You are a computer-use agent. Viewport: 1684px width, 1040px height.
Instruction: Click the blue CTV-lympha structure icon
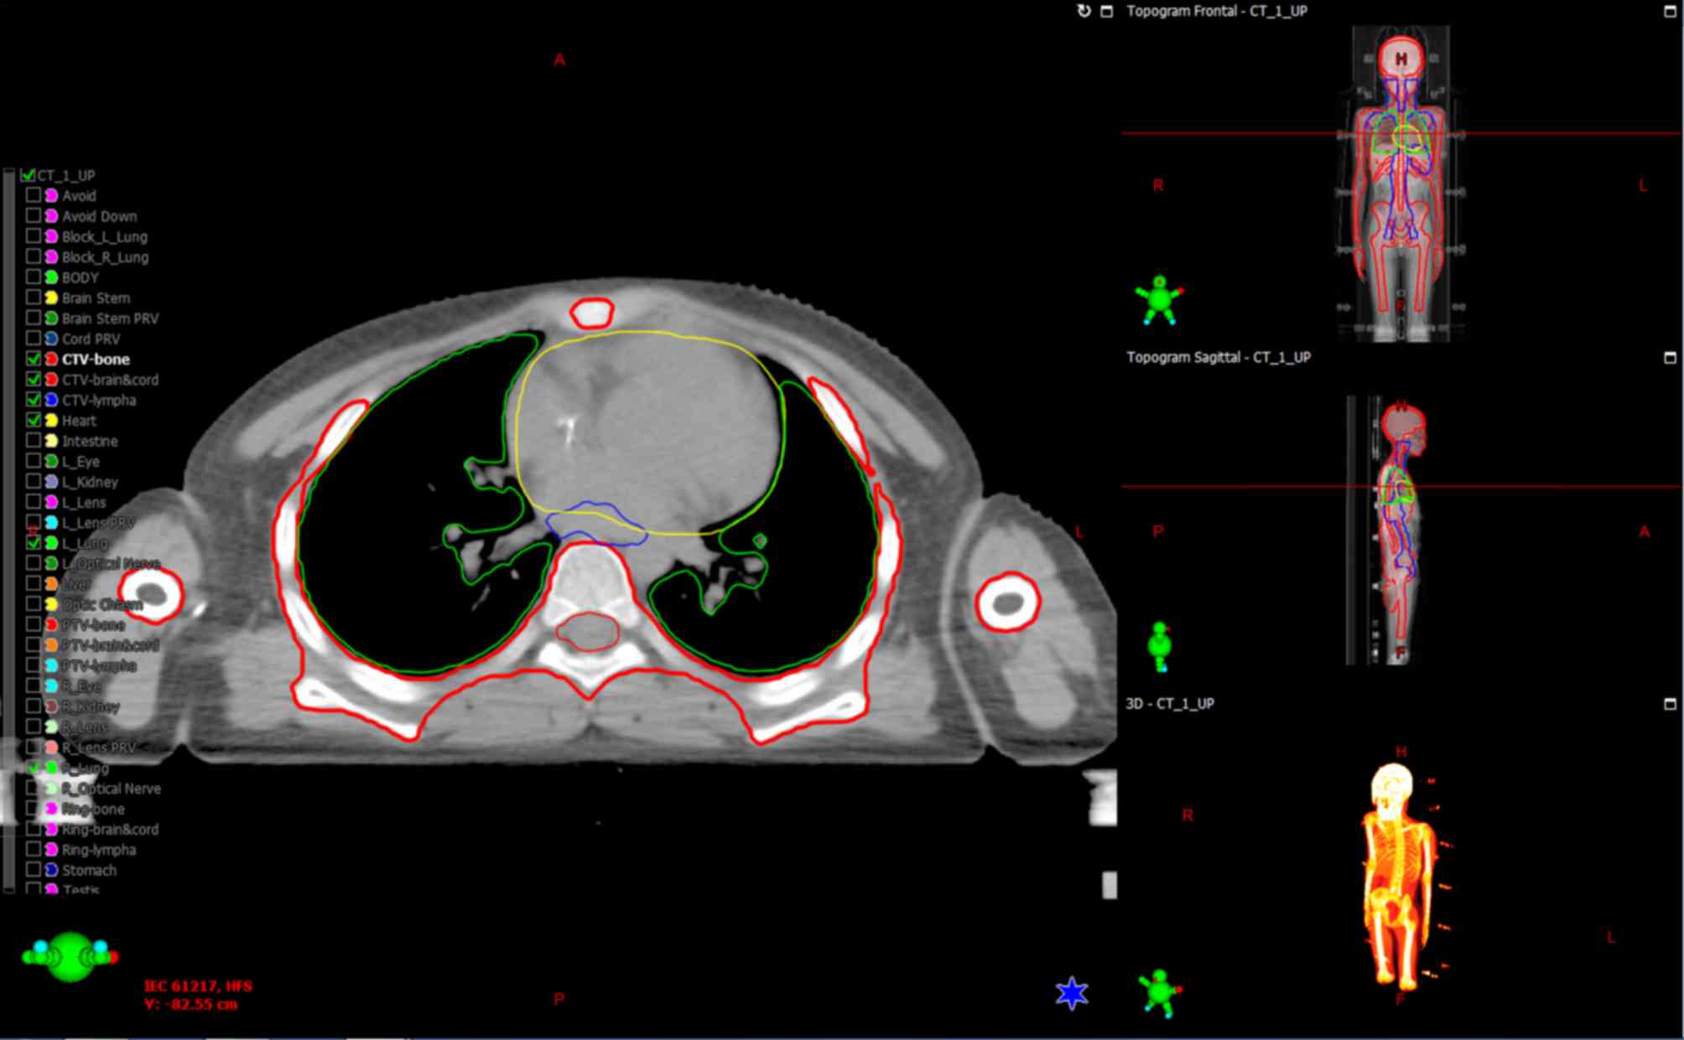[51, 400]
